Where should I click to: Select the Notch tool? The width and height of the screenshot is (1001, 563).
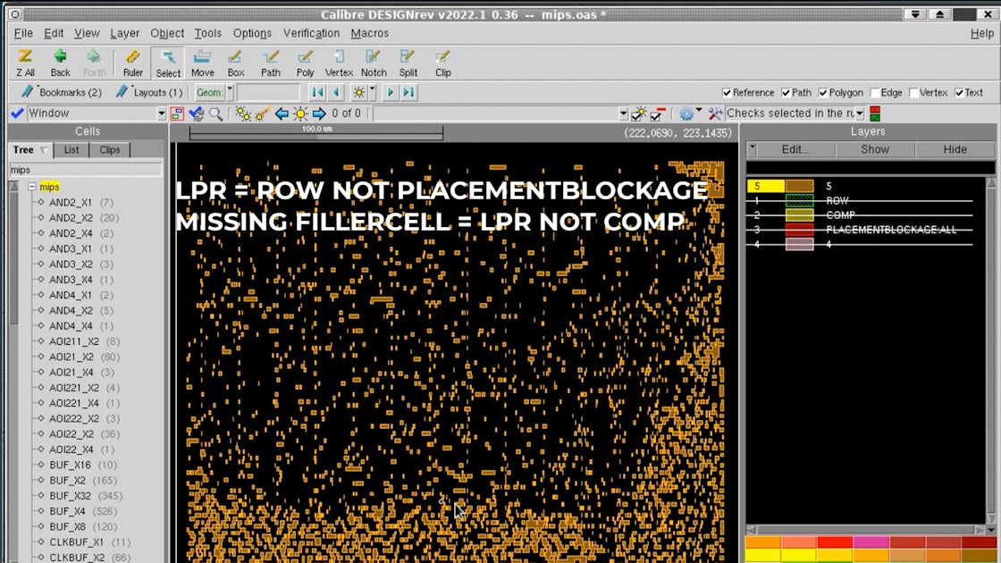pos(373,63)
